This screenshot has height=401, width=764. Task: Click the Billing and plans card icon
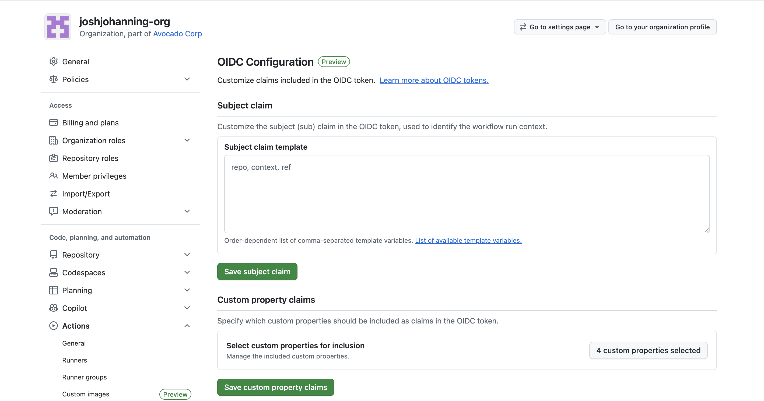[53, 122]
